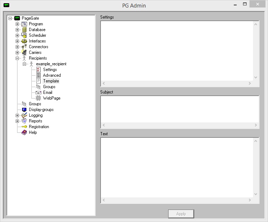
Task: Maximize the PG Admin window
Action: point(245,4)
